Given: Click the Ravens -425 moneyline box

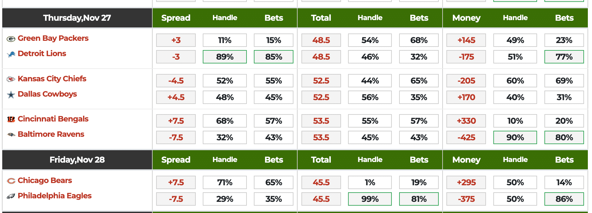Looking at the screenshot, I should tap(466, 137).
